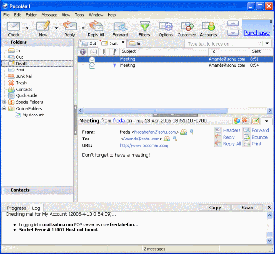Image resolution: width=275 pixels, height=254 pixels.
Task: Open the focus search box dropdown arrow
Action: (x=267, y=43)
